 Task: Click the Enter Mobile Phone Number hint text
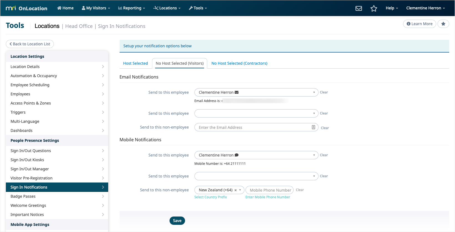pos(268,197)
